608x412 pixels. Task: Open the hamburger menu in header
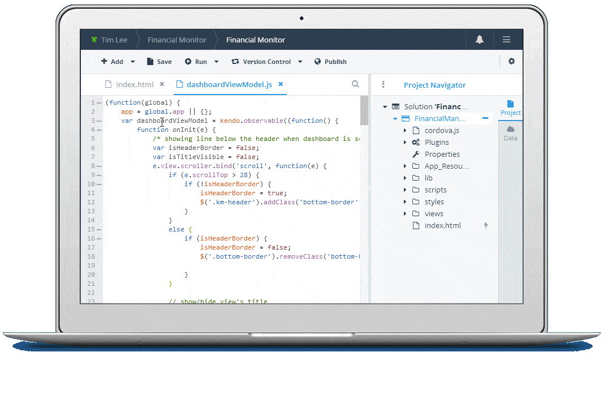click(x=506, y=40)
